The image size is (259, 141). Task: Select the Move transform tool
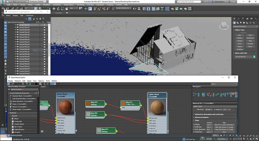click(x=54, y=9)
